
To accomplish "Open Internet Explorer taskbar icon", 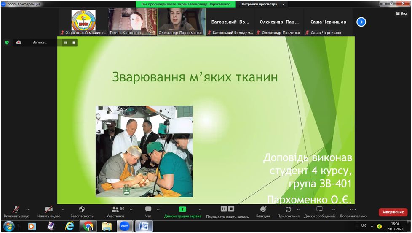I will tap(70, 226).
